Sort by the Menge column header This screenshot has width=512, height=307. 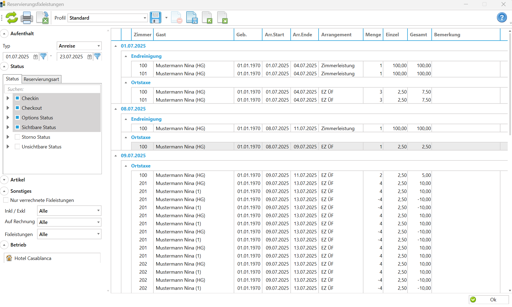tap(373, 35)
